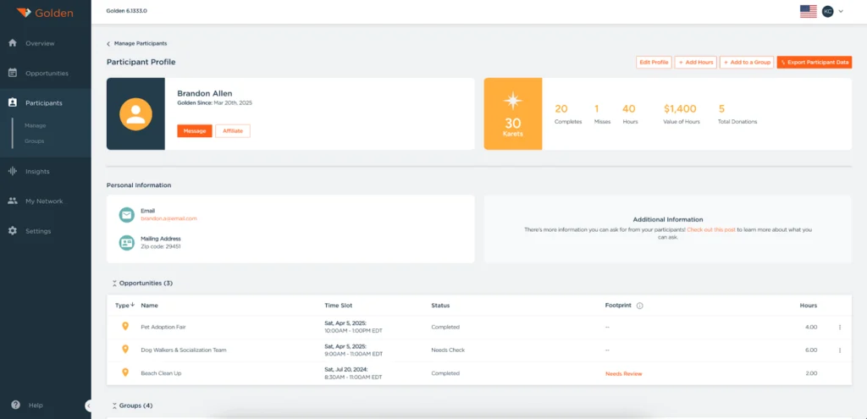
Task: Click the Help question mark icon
Action: (x=15, y=405)
